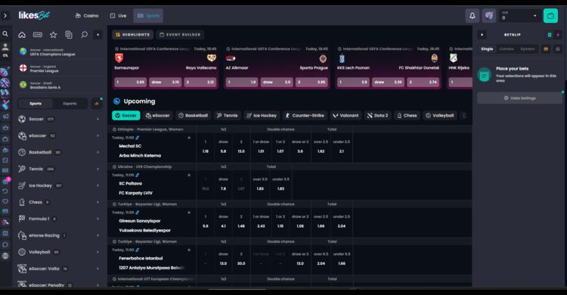Viewport: 567px width, 295px height.
Task: Expand the Basketball category
Action: tap(60, 152)
